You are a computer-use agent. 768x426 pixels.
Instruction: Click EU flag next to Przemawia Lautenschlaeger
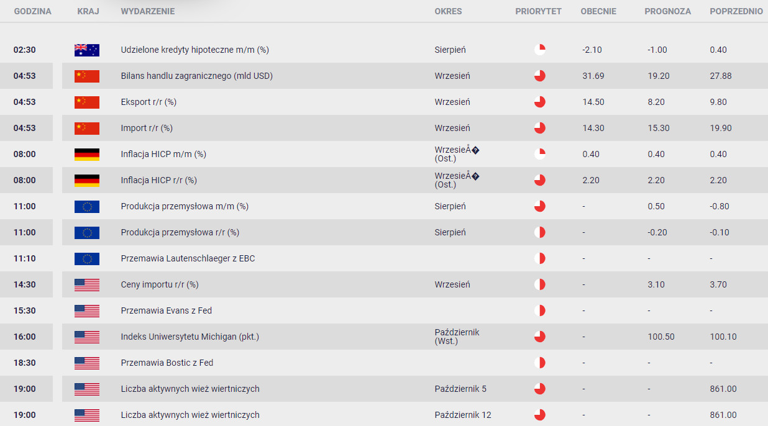point(86,259)
